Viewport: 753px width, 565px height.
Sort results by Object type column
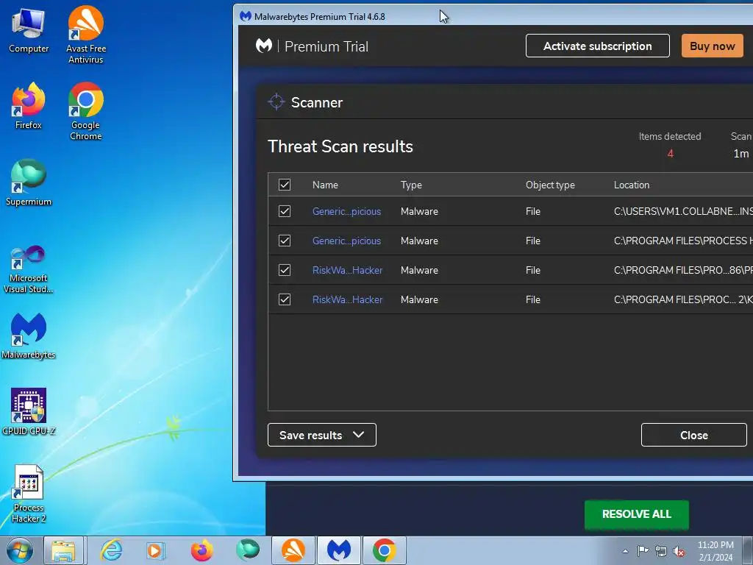pyautogui.click(x=550, y=185)
